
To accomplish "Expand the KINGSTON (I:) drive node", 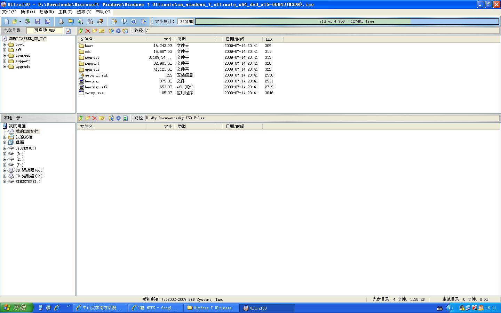I will pos(5,182).
